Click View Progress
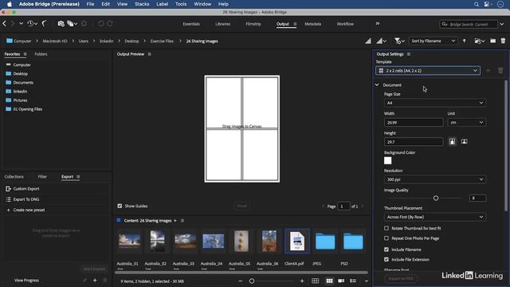This screenshot has height=287, width=510. [x=26, y=280]
